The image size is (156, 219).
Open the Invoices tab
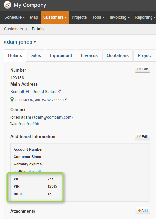[89, 56]
